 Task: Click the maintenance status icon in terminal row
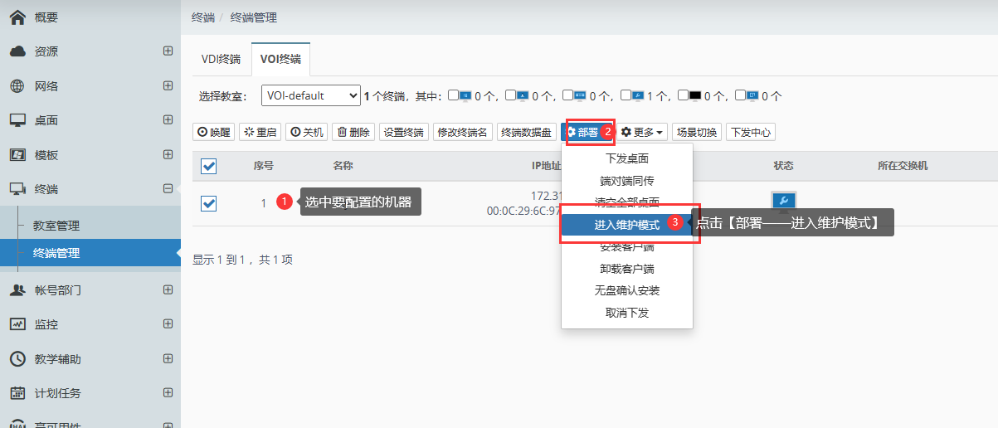coord(783,202)
